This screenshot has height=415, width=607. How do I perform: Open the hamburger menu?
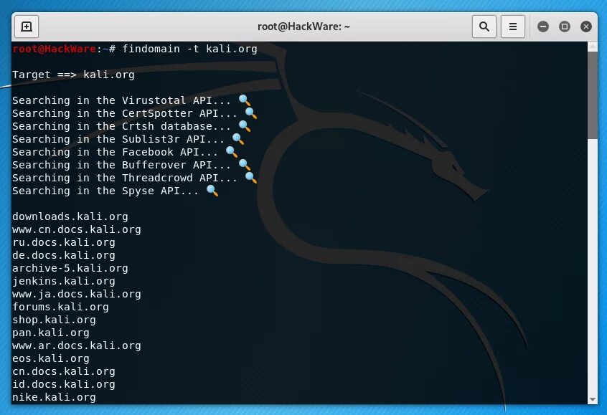[x=512, y=27]
